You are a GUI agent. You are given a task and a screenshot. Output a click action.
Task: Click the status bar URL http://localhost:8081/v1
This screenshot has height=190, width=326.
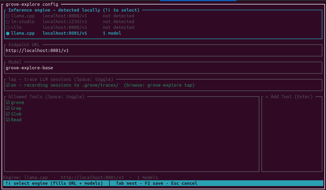pos(92,178)
